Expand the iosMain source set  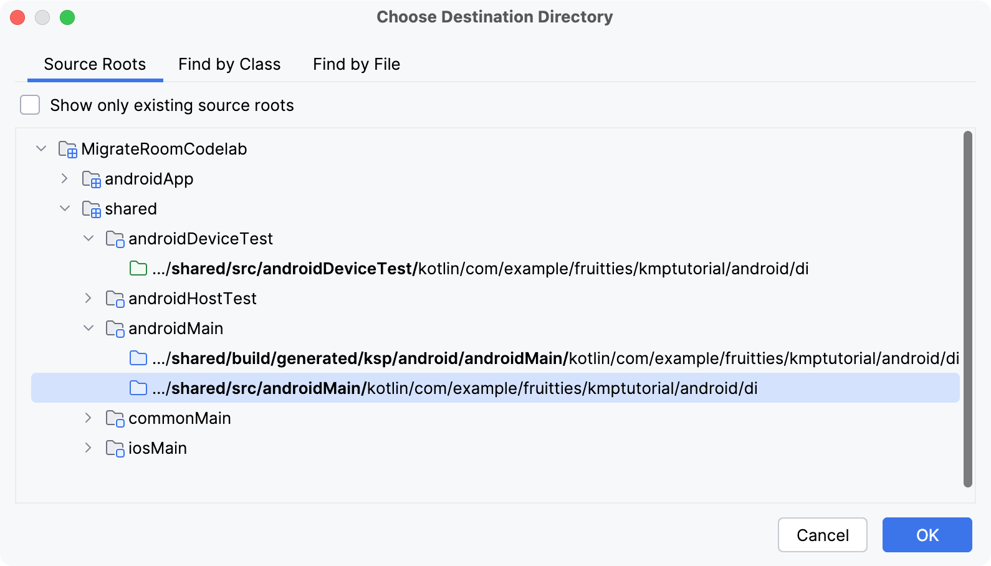pos(89,448)
